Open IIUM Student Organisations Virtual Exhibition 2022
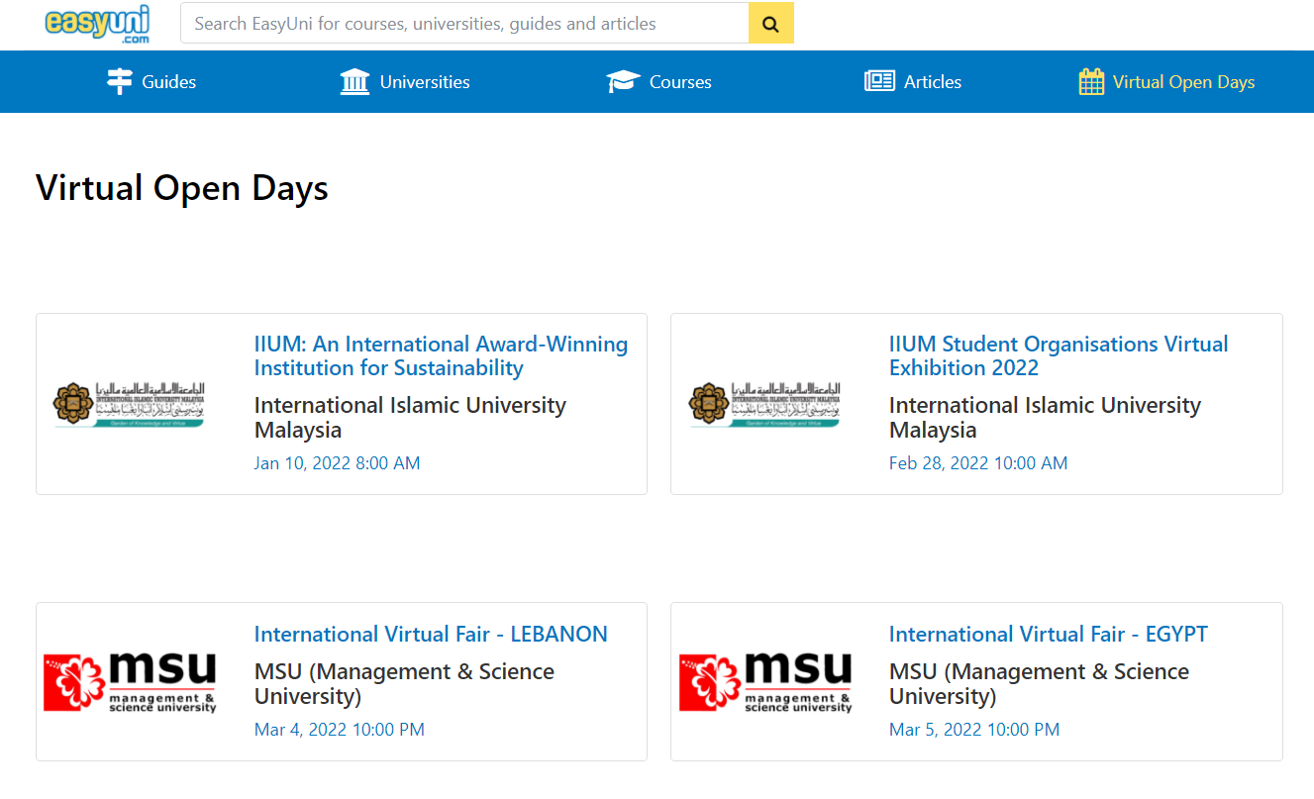The height and width of the screenshot is (799, 1314). pos(1058,356)
